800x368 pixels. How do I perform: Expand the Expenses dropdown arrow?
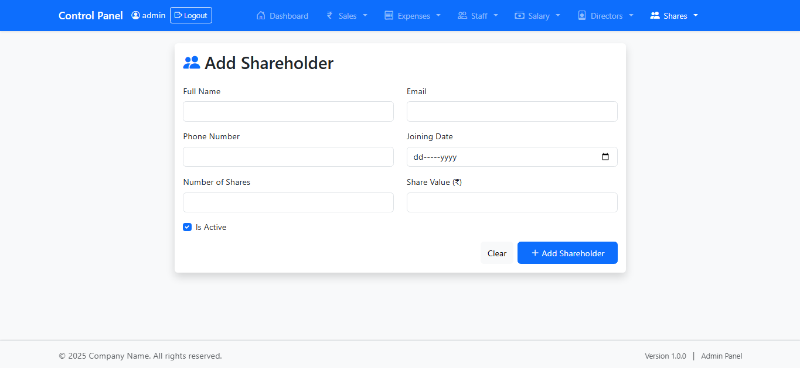[x=438, y=16]
